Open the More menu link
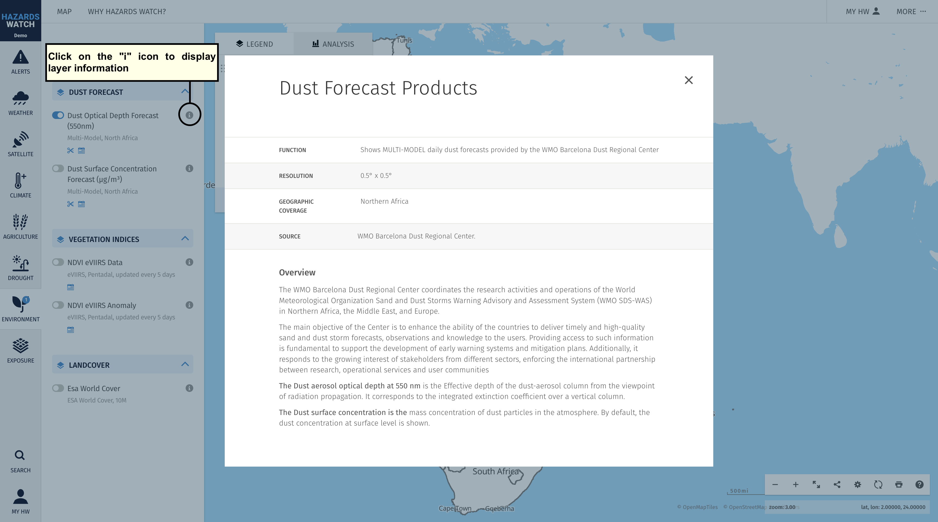Screen dimensions: 938x522 pyautogui.click(x=911, y=12)
